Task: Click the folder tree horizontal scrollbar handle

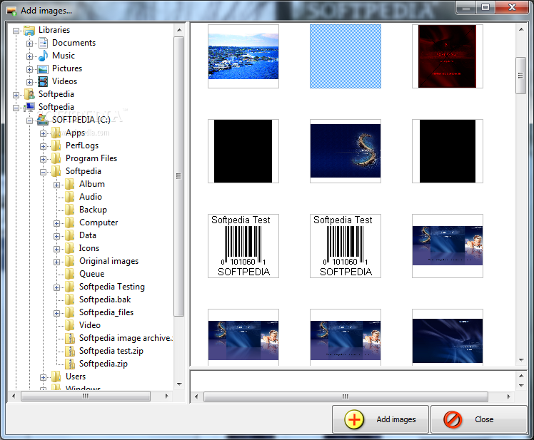Action: tap(86, 396)
